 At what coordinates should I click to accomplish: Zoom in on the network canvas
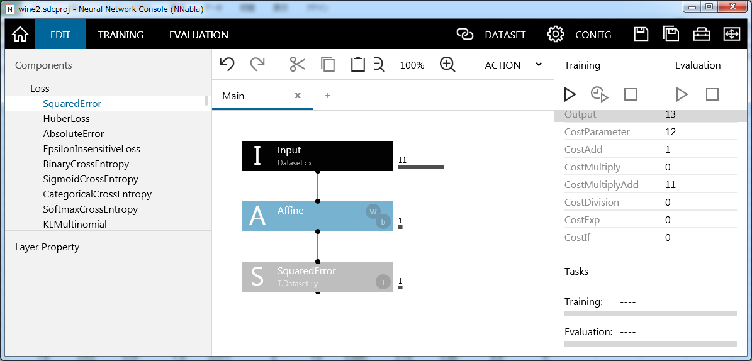(x=447, y=65)
